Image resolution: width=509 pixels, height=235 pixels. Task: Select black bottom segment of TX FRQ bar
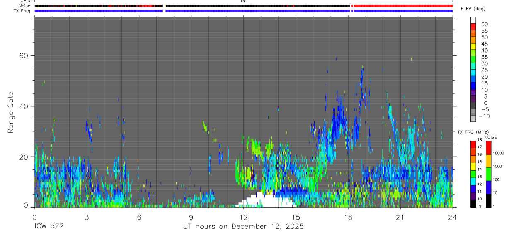coord(473,204)
